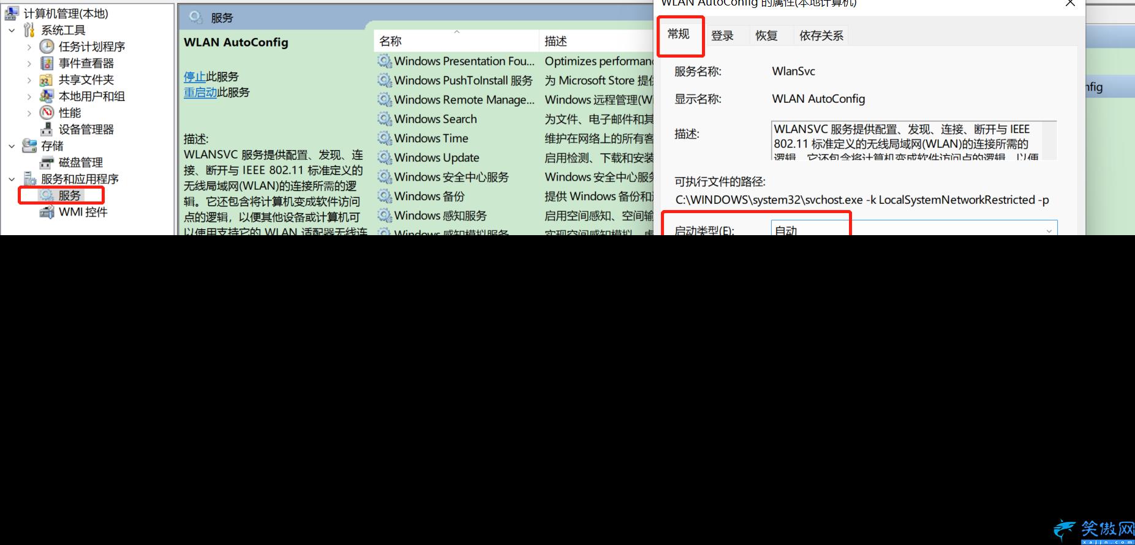
Task: Switch to the 登录 tab
Action: tap(723, 36)
